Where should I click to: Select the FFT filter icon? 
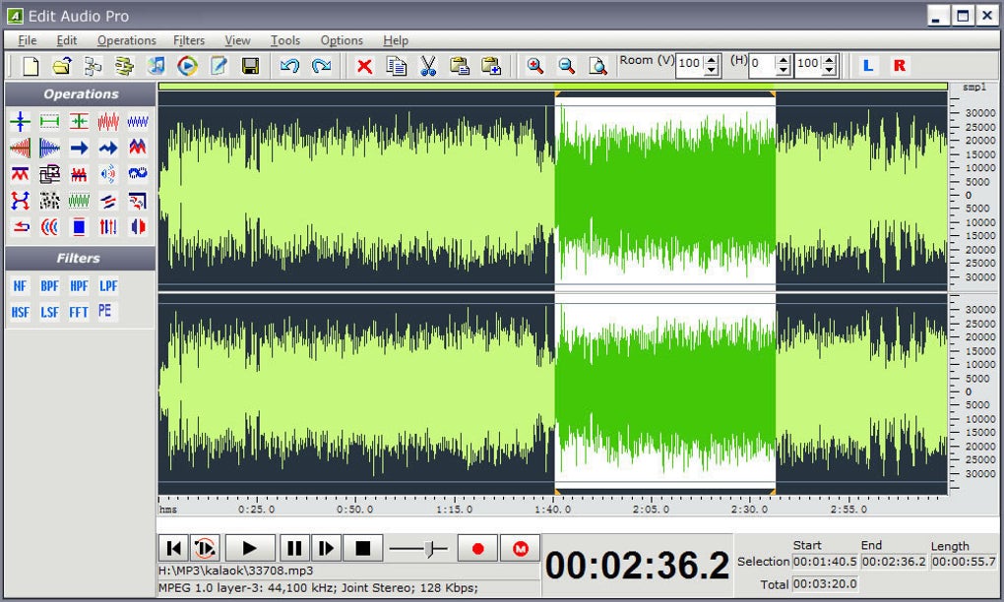click(79, 312)
